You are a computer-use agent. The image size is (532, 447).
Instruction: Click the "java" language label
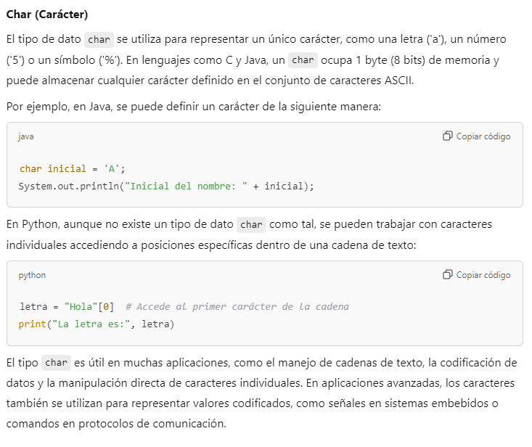26,136
